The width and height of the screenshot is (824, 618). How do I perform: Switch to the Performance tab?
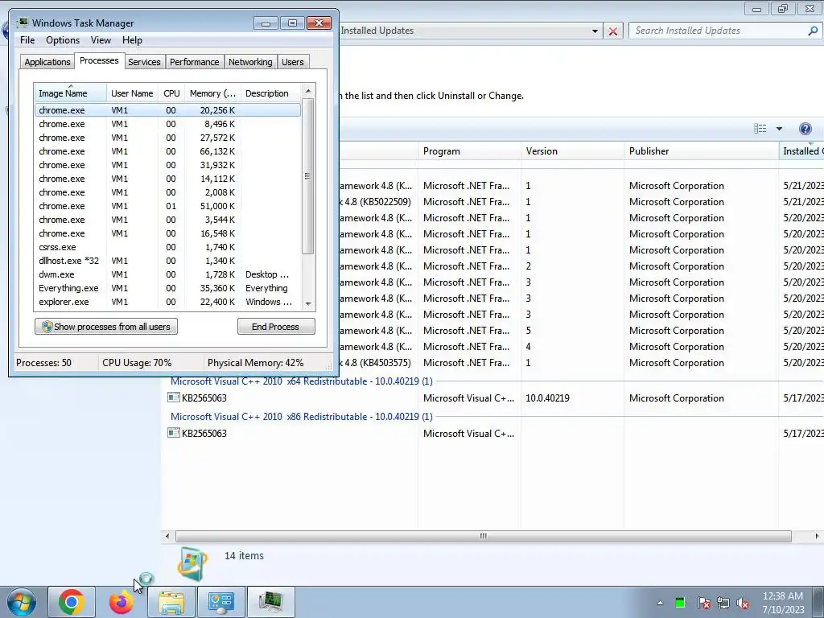pos(194,62)
